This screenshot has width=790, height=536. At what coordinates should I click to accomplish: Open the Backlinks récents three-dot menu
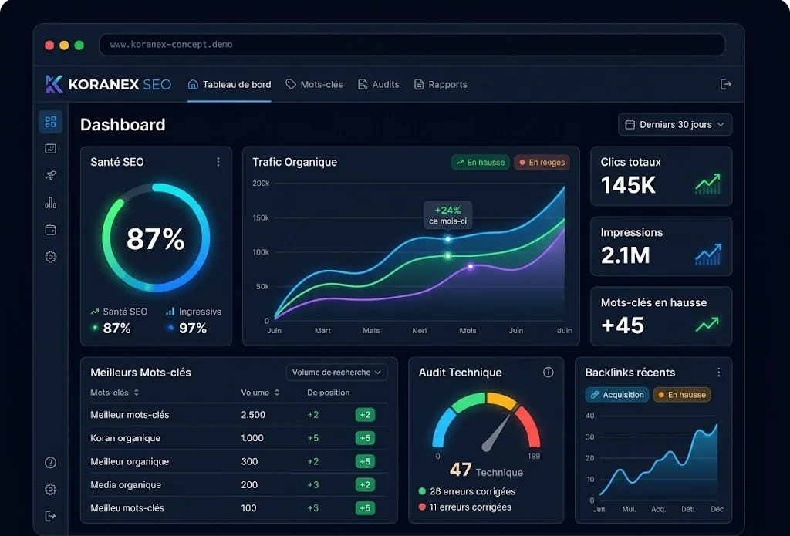pyautogui.click(x=718, y=373)
